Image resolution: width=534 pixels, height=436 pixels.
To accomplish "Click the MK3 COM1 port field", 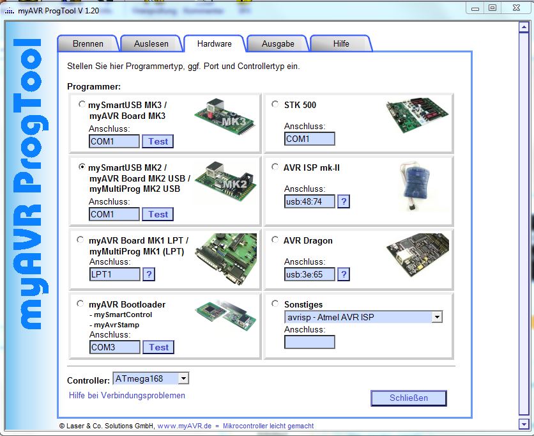I will click(114, 141).
